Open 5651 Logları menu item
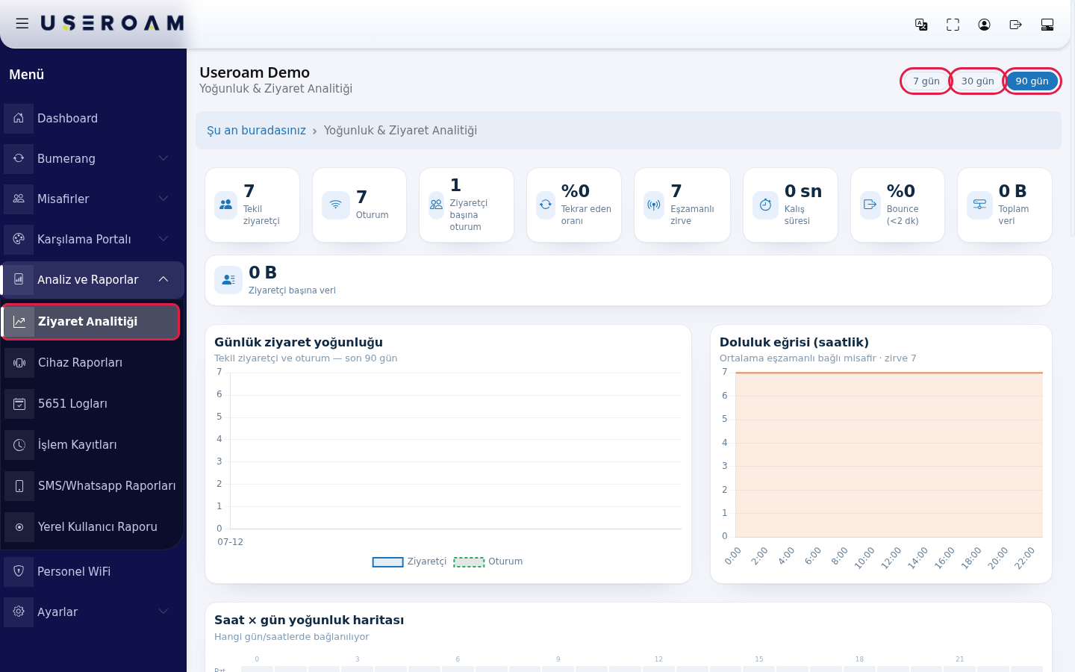Screen dimensions: 1075x672 tap(91, 404)
